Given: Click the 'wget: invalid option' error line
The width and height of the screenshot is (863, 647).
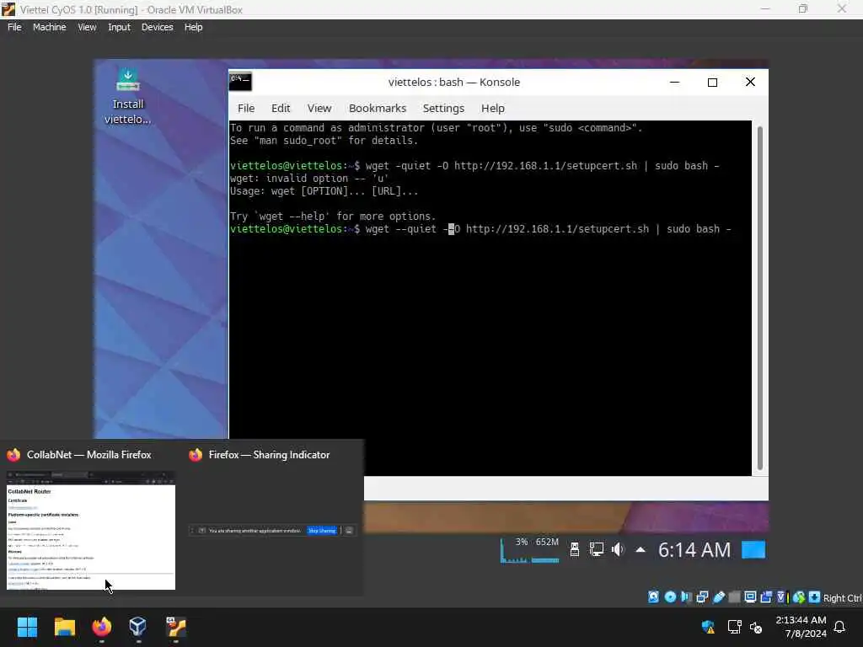Looking at the screenshot, I should click(x=309, y=179).
